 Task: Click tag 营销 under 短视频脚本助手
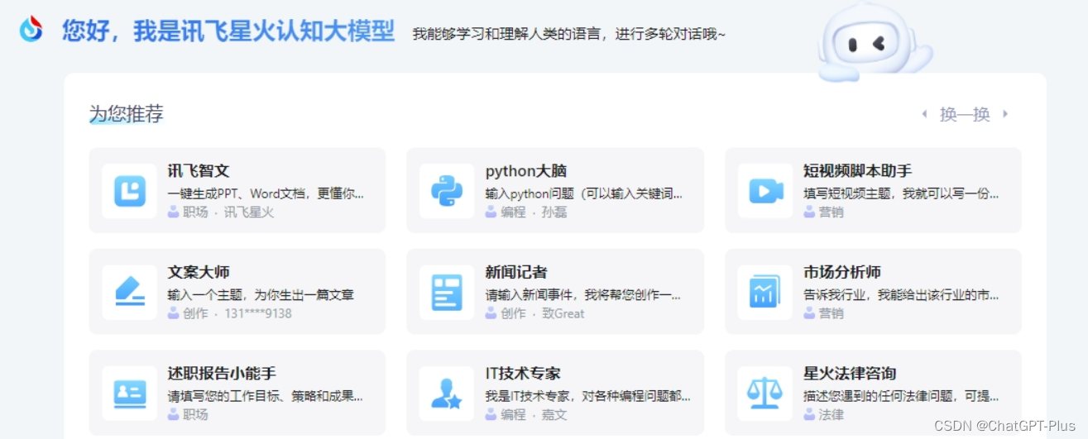click(x=832, y=212)
